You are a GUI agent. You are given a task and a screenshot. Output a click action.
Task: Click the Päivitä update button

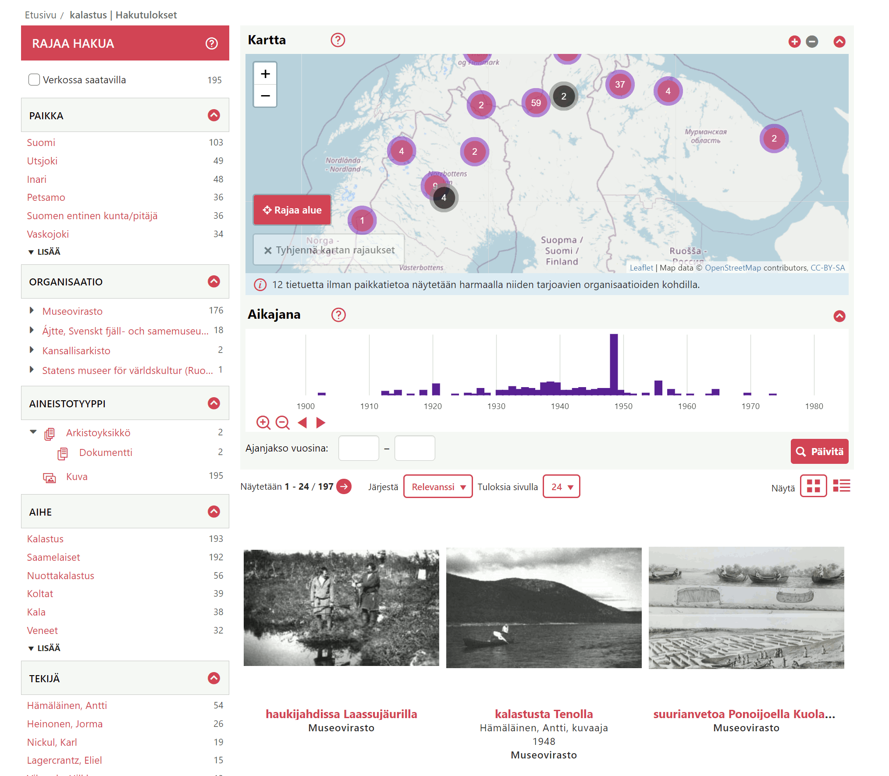(x=819, y=451)
